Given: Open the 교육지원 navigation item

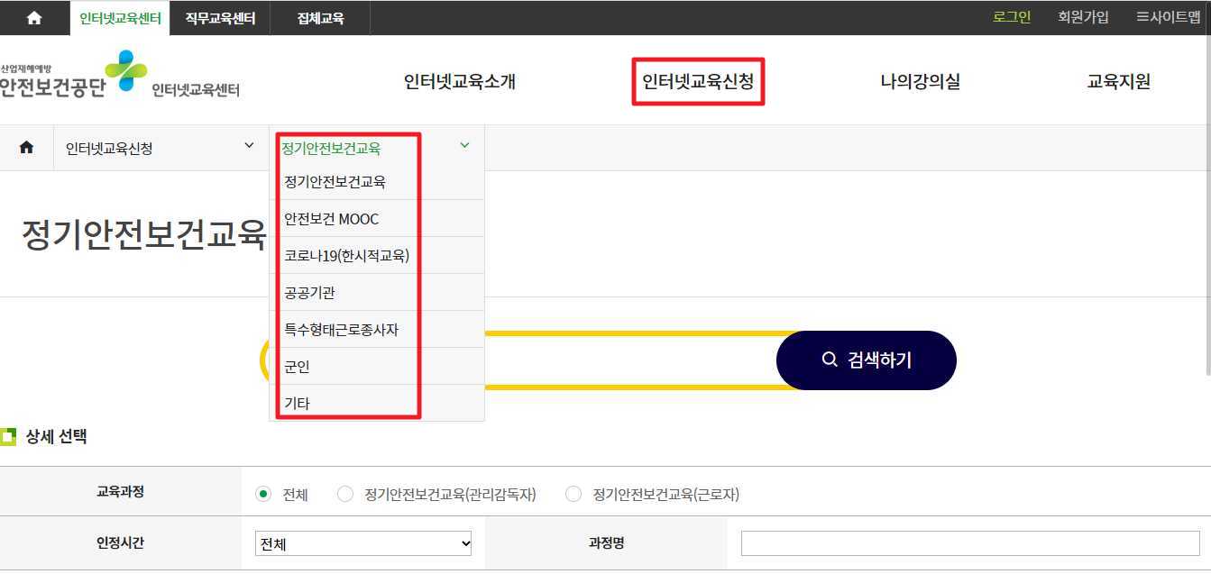Looking at the screenshot, I should pos(1118,81).
